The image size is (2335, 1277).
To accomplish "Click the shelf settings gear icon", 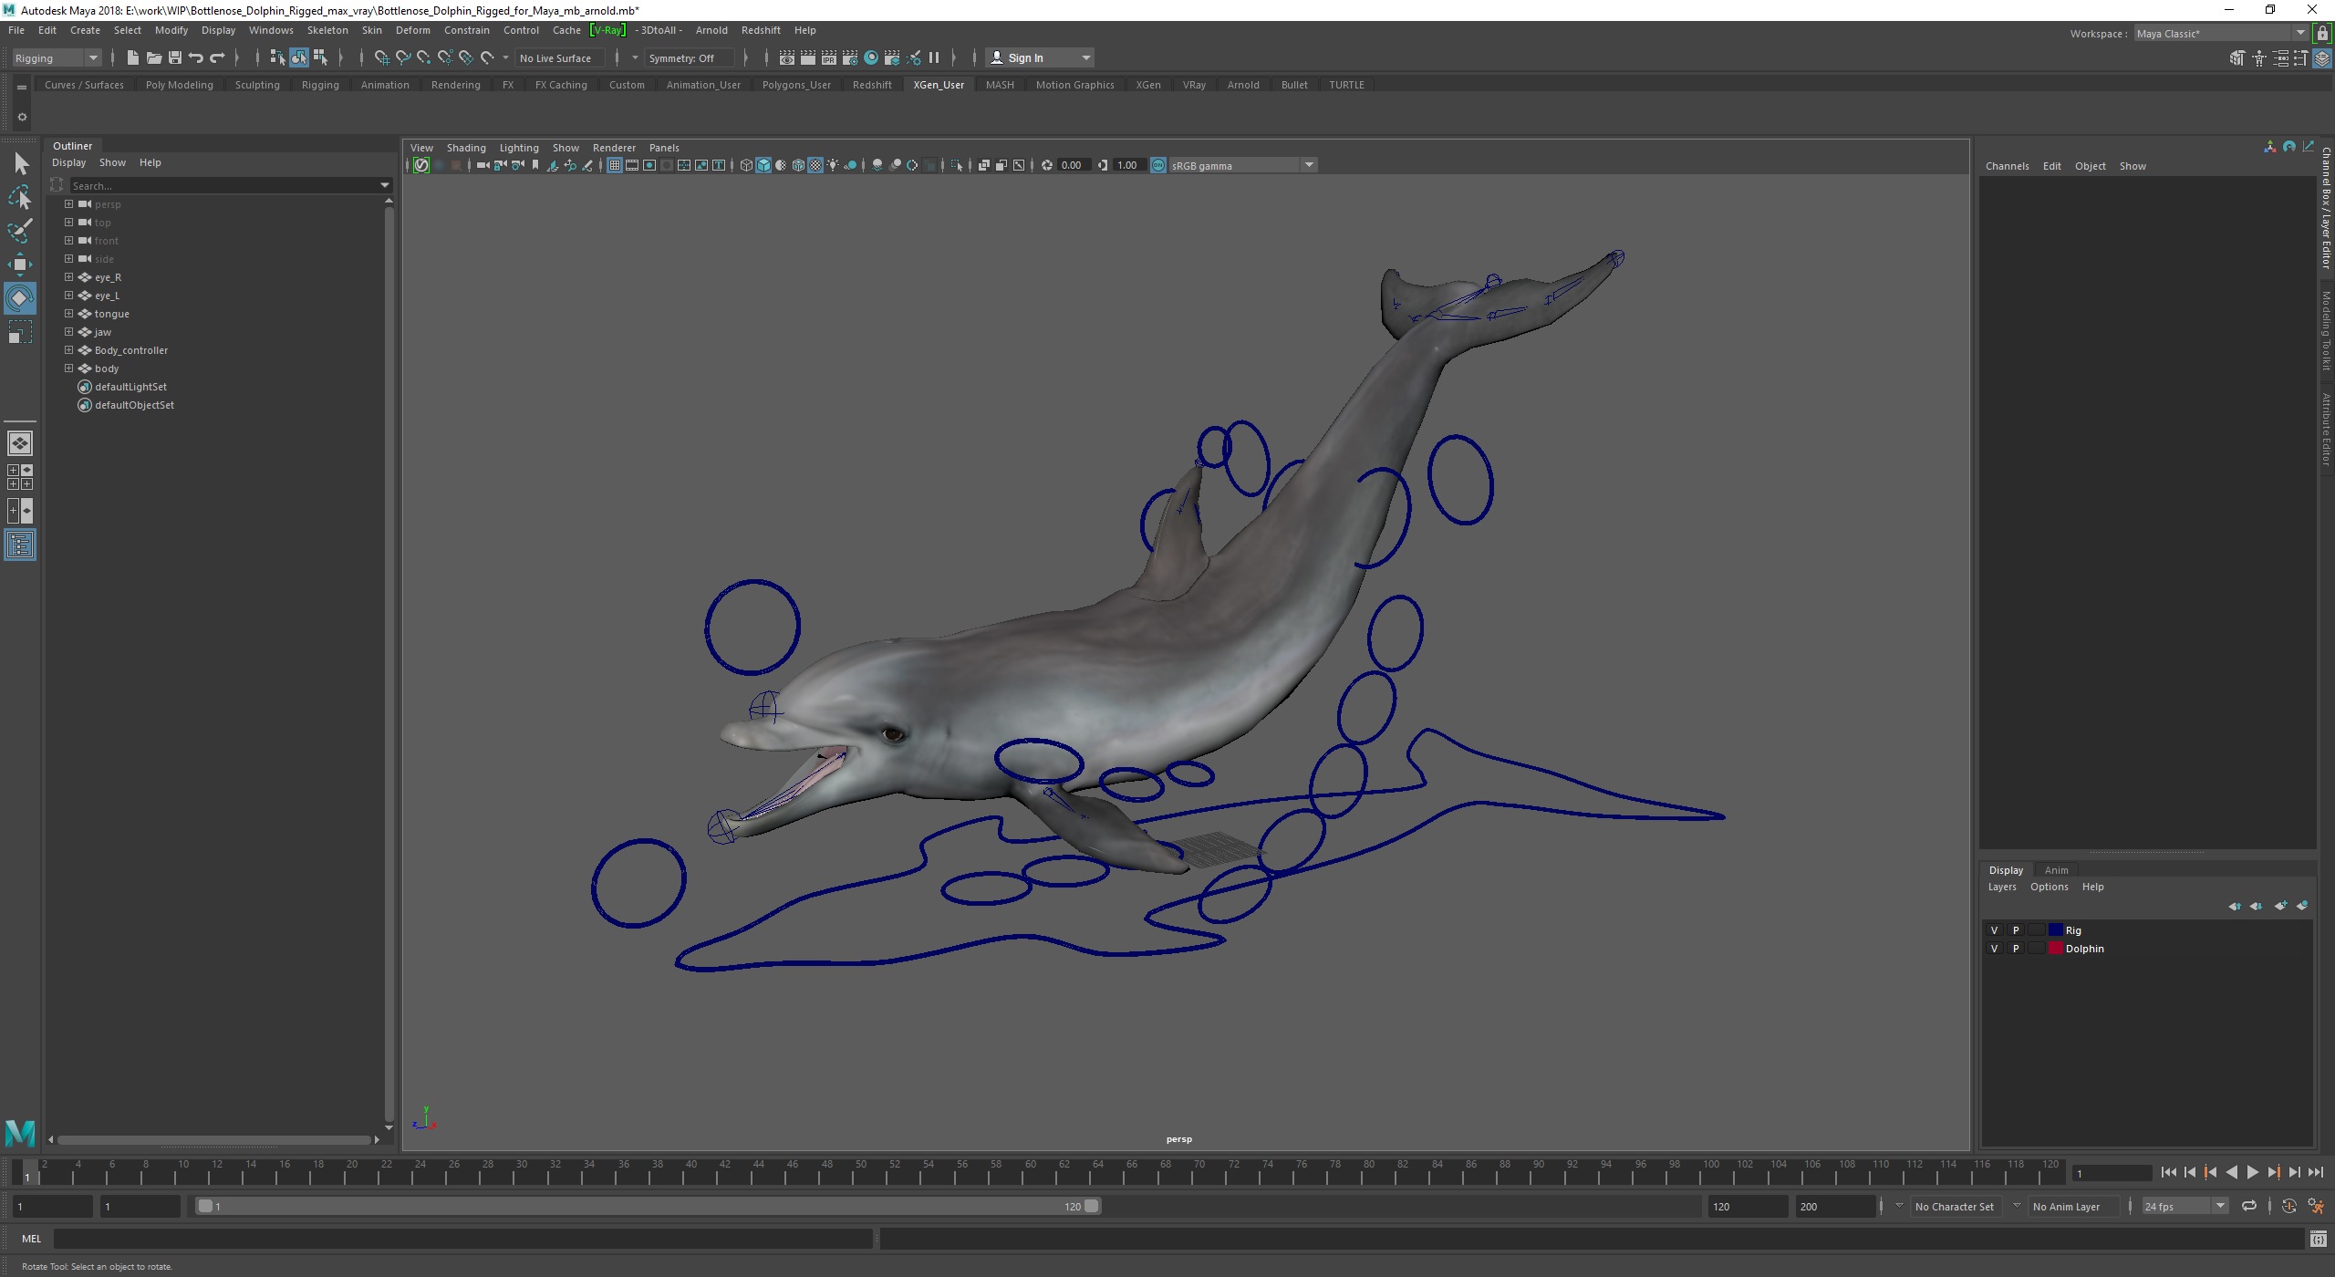I will pos(22,117).
